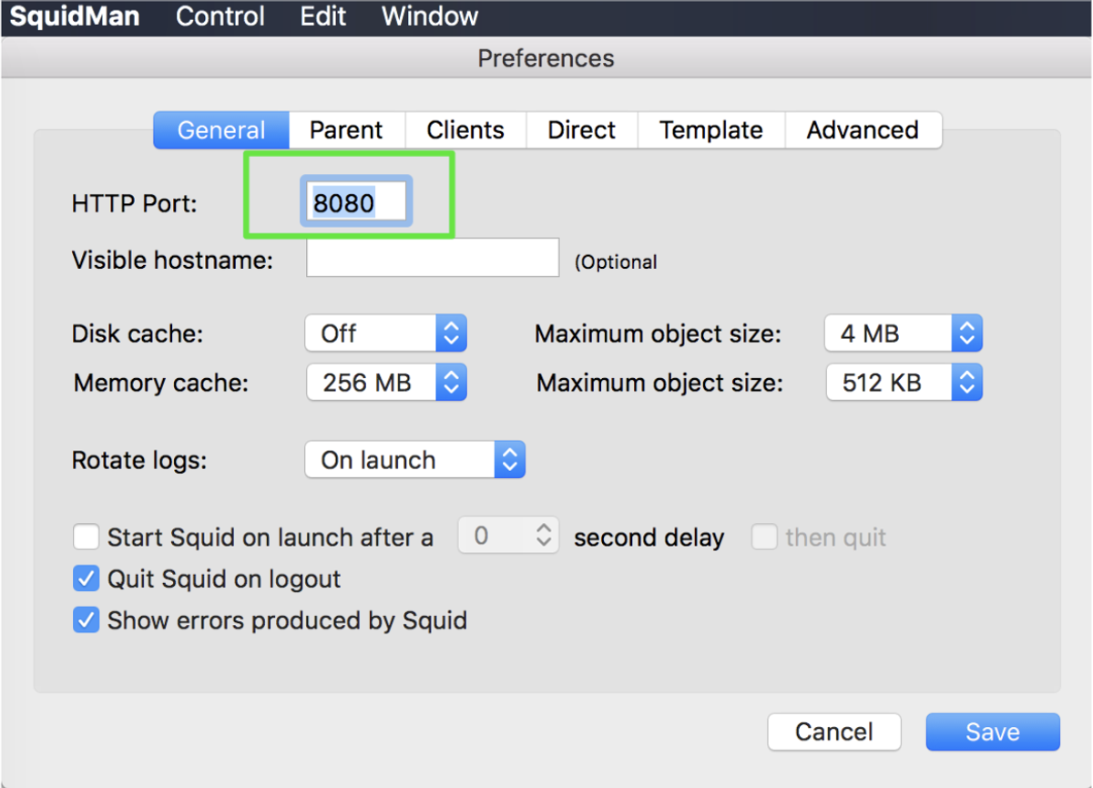Click the second delay stepper arrows
Screen dimensions: 1093x788
coord(544,536)
